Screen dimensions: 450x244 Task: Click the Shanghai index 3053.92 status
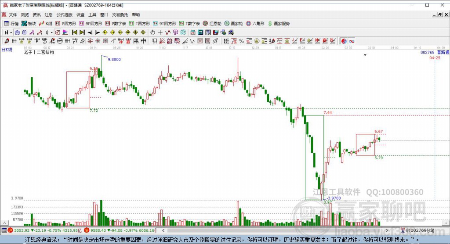[22, 230]
